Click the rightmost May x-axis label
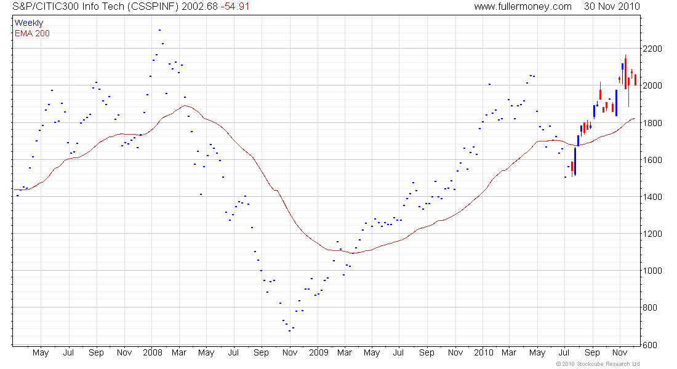Viewport: 677px width, 369px height. pos(537,353)
